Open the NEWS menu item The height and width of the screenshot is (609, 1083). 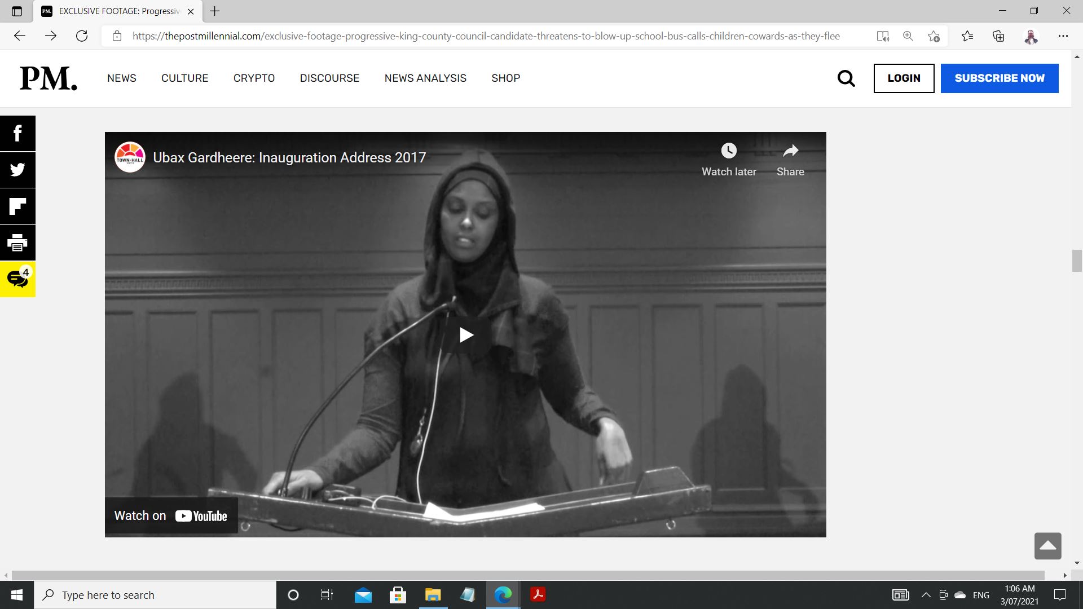pyautogui.click(x=122, y=78)
